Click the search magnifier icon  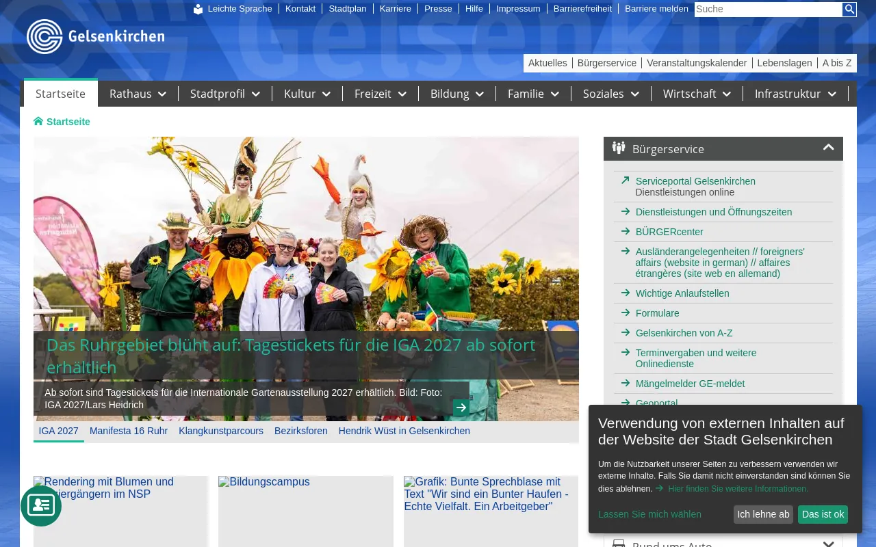pos(849,9)
